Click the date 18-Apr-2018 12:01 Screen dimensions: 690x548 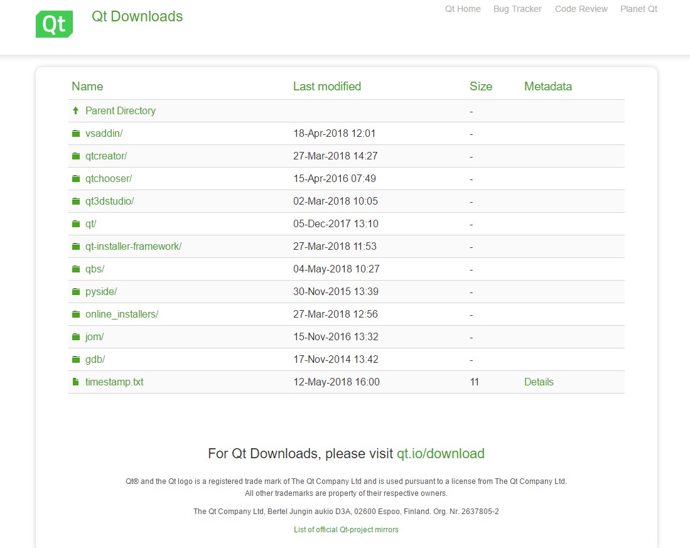tap(335, 133)
